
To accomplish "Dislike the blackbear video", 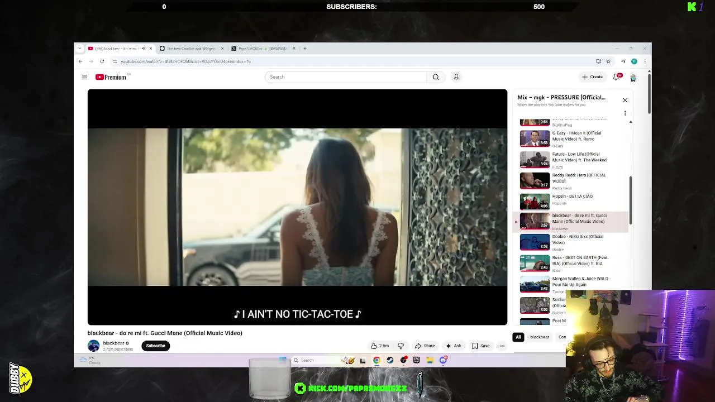I will [401, 346].
